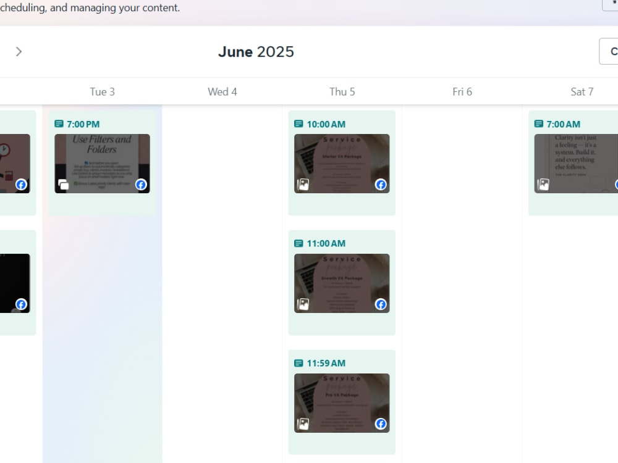Click the Facebook icon on the Tue 7:00 PM post
Viewport: 618px width, 463px height.
pyautogui.click(x=141, y=184)
